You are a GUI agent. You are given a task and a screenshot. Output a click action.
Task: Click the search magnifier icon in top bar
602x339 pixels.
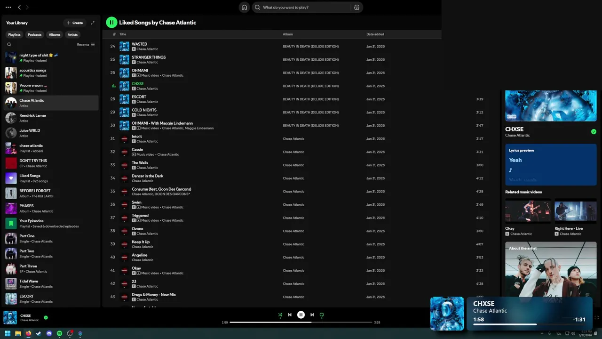tap(257, 8)
